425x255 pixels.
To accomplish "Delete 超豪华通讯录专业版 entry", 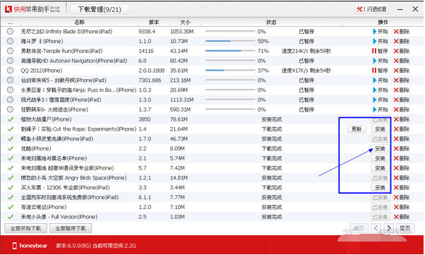I will coord(402,168).
